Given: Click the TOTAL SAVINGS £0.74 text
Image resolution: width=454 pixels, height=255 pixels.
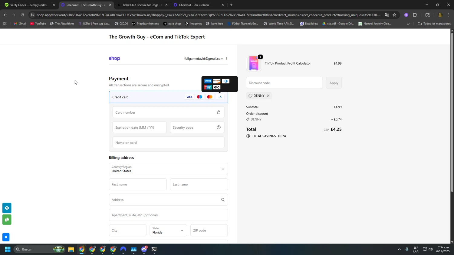Looking at the screenshot, I should coord(269,136).
